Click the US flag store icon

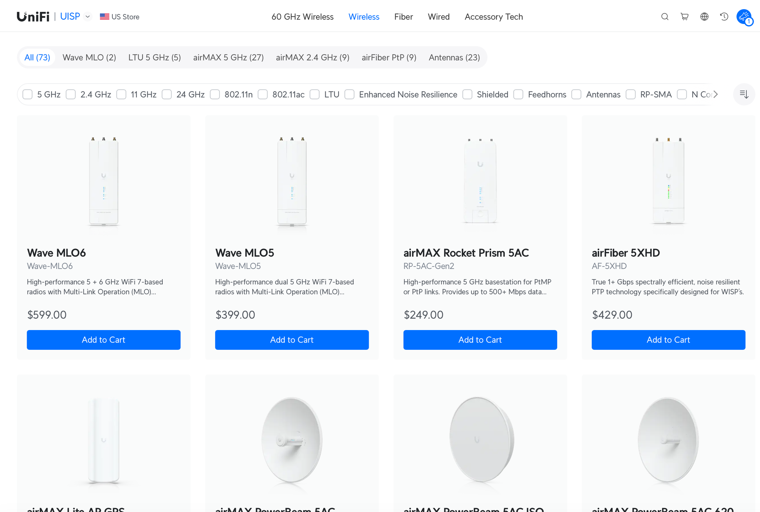104,17
